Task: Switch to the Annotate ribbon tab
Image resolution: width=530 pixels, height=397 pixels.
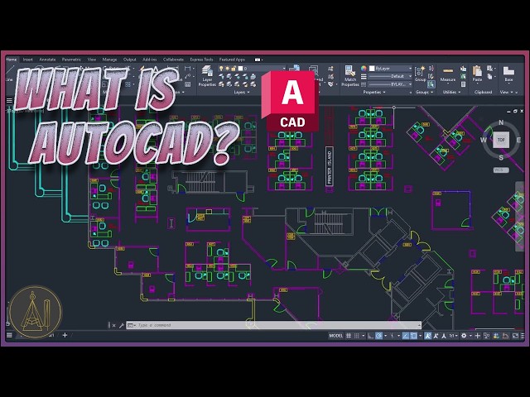Action: pos(47,60)
